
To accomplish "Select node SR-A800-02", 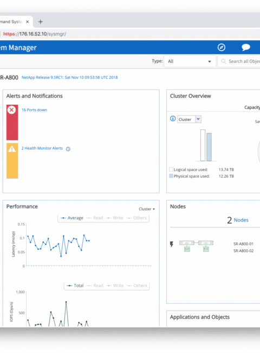I will 243,251.
